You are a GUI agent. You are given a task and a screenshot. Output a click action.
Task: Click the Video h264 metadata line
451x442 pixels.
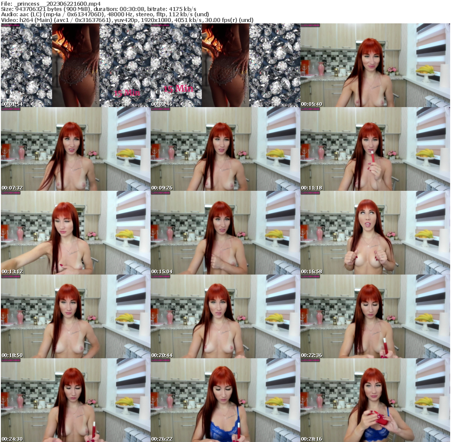coord(128,20)
